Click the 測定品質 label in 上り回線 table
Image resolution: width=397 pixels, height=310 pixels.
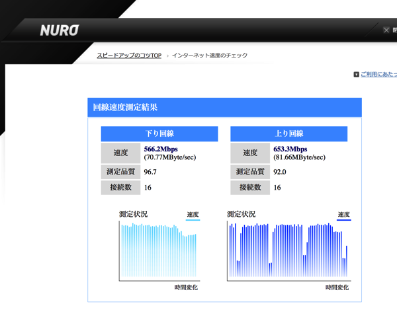tap(250, 172)
